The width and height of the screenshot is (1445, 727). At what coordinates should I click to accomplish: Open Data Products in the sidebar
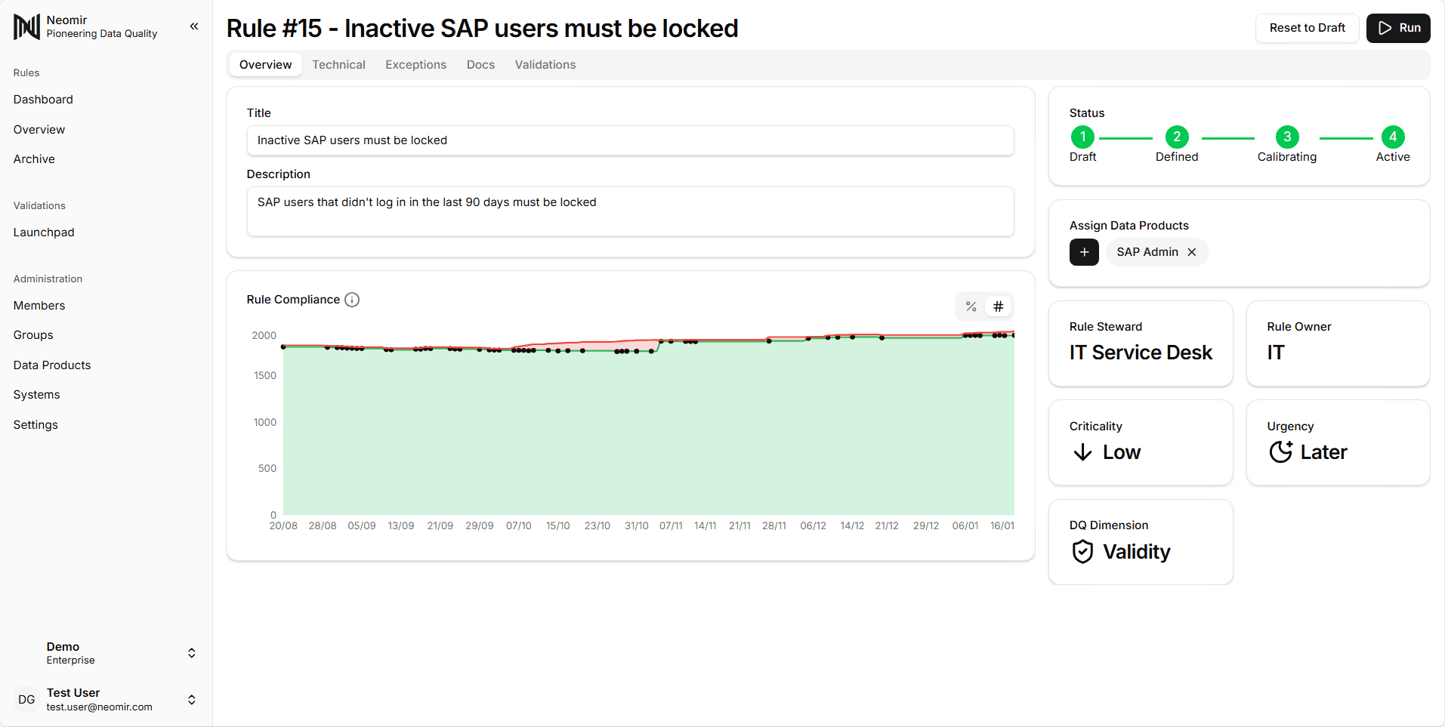(x=52, y=365)
